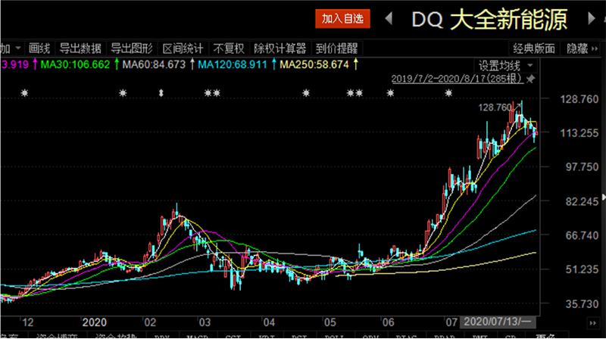
Task: Click the white up arrow after MA60
Action: [x=192, y=64]
